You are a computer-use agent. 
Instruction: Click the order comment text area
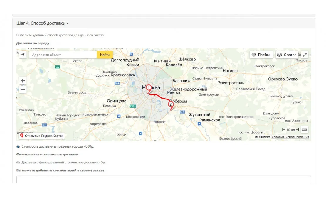coord(164,180)
